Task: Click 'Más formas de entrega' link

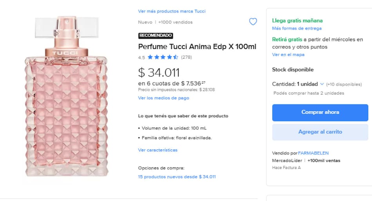Action: pos(296,29)
